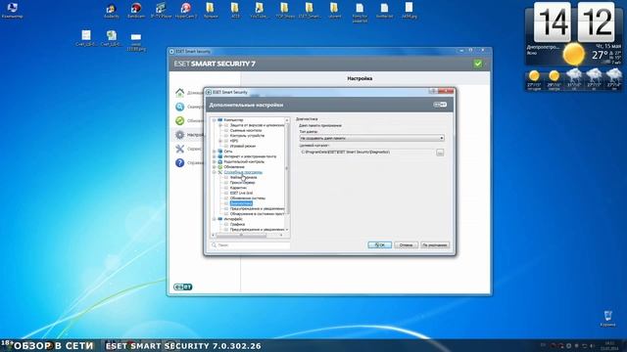This screenshot has height=352, width=627.
Task: Expand the Сеть tree node
Action: 215,152
